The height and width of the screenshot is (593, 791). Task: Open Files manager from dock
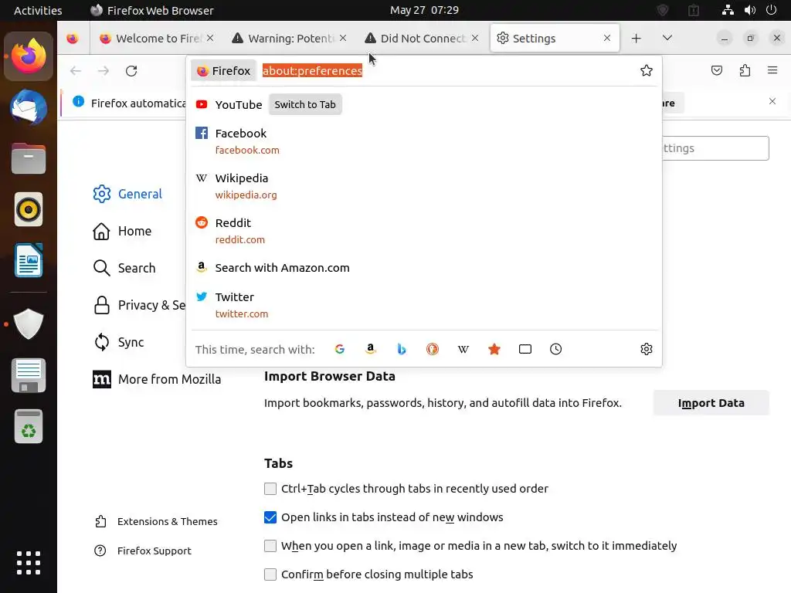pyautogui.click(x=29, y=158)
